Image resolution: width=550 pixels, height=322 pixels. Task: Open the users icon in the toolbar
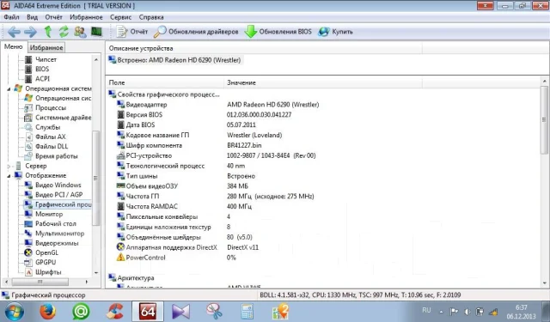[x=80, y=32]
